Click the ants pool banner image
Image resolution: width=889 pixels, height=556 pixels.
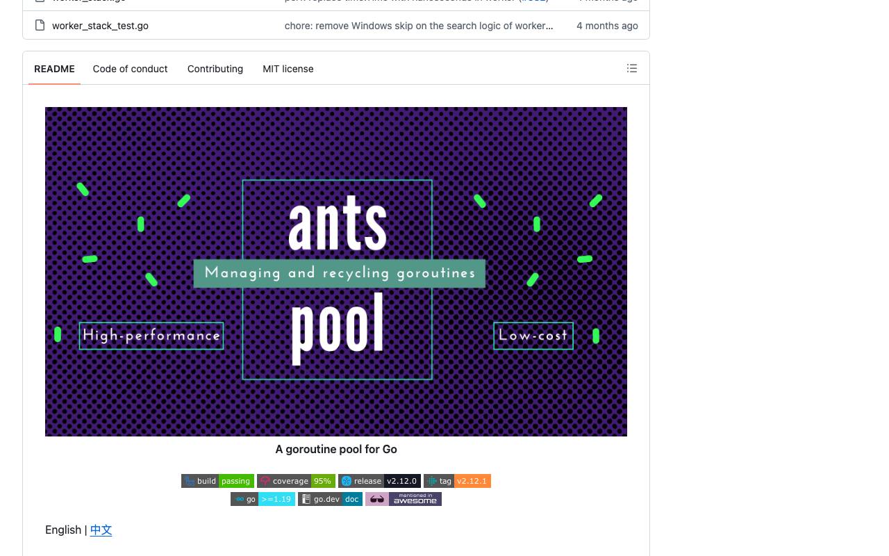[336, 272]
